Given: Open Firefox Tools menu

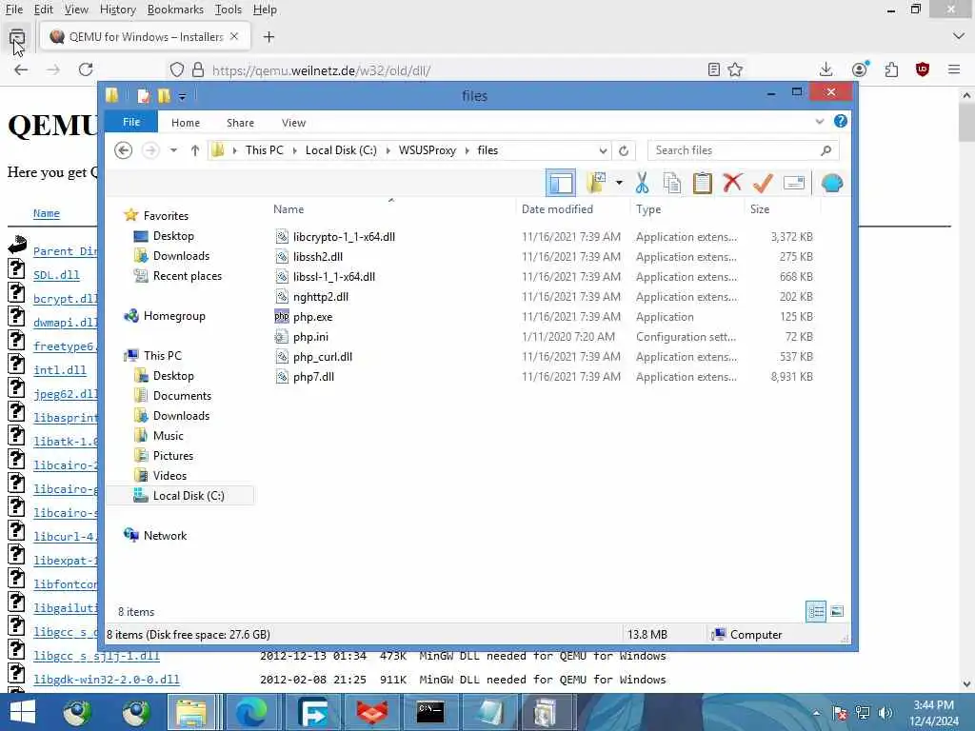Looking at the screenshot, I should [x=229, y=10].
